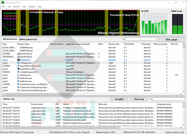Open the Main menu
The image size is (187, 134).
point(3,7)
